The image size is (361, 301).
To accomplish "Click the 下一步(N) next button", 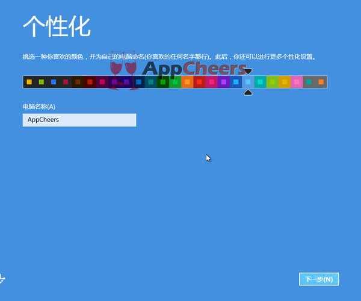I will [319, 279].
